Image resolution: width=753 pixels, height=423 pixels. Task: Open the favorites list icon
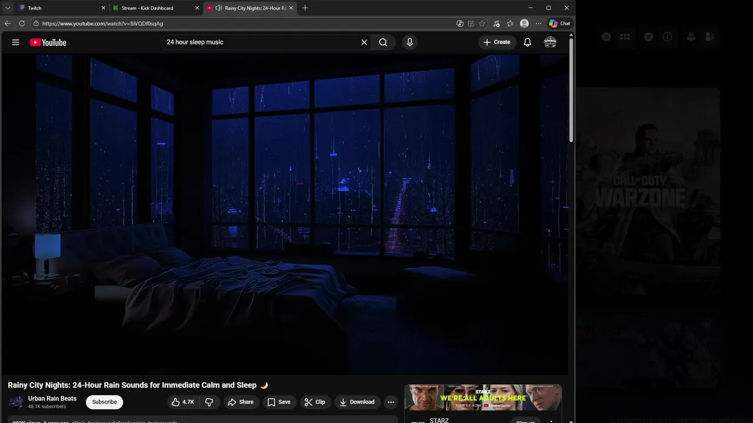(x=510, y=23)
